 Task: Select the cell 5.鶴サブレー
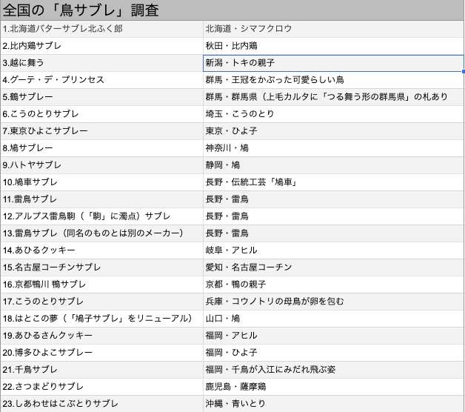[x=101, y=97]
